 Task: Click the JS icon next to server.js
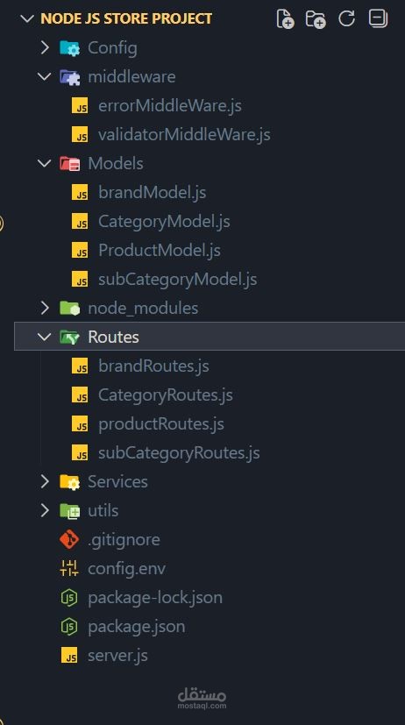[x=69, y=656]
